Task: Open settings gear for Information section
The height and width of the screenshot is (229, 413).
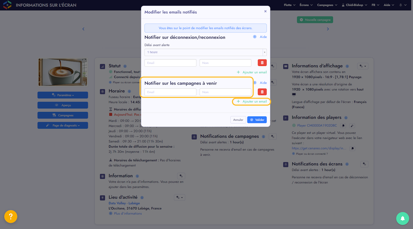Action: [181, 176]
